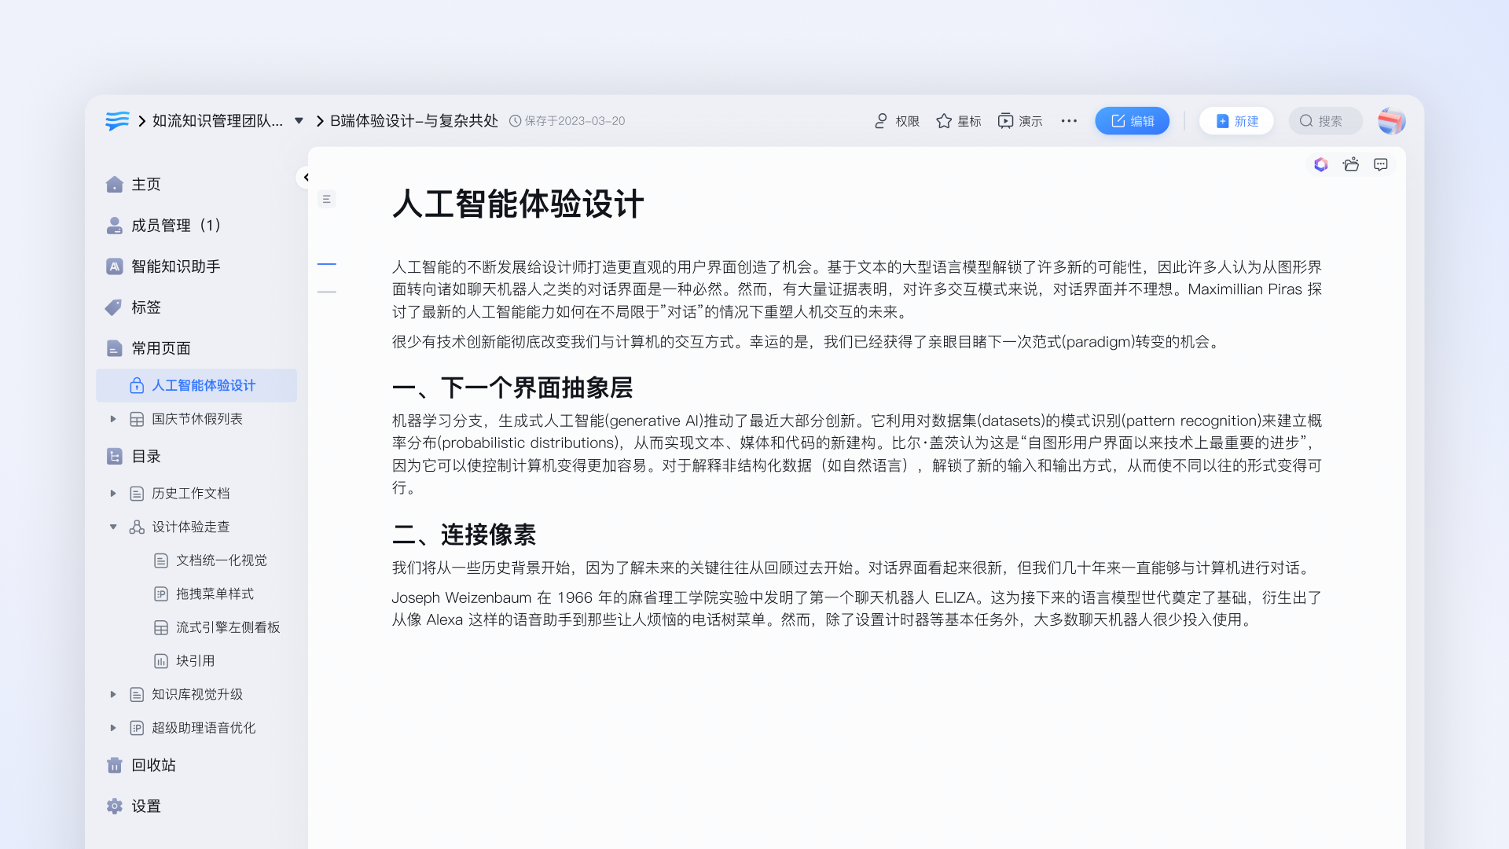Click the 新建 new document button
This screenshot has width=1509, height=849.
[1236, 121]
